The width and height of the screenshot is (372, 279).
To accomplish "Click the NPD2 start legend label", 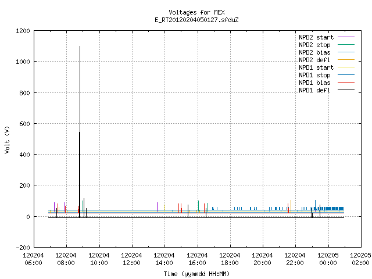I will (x=316, y=37).
